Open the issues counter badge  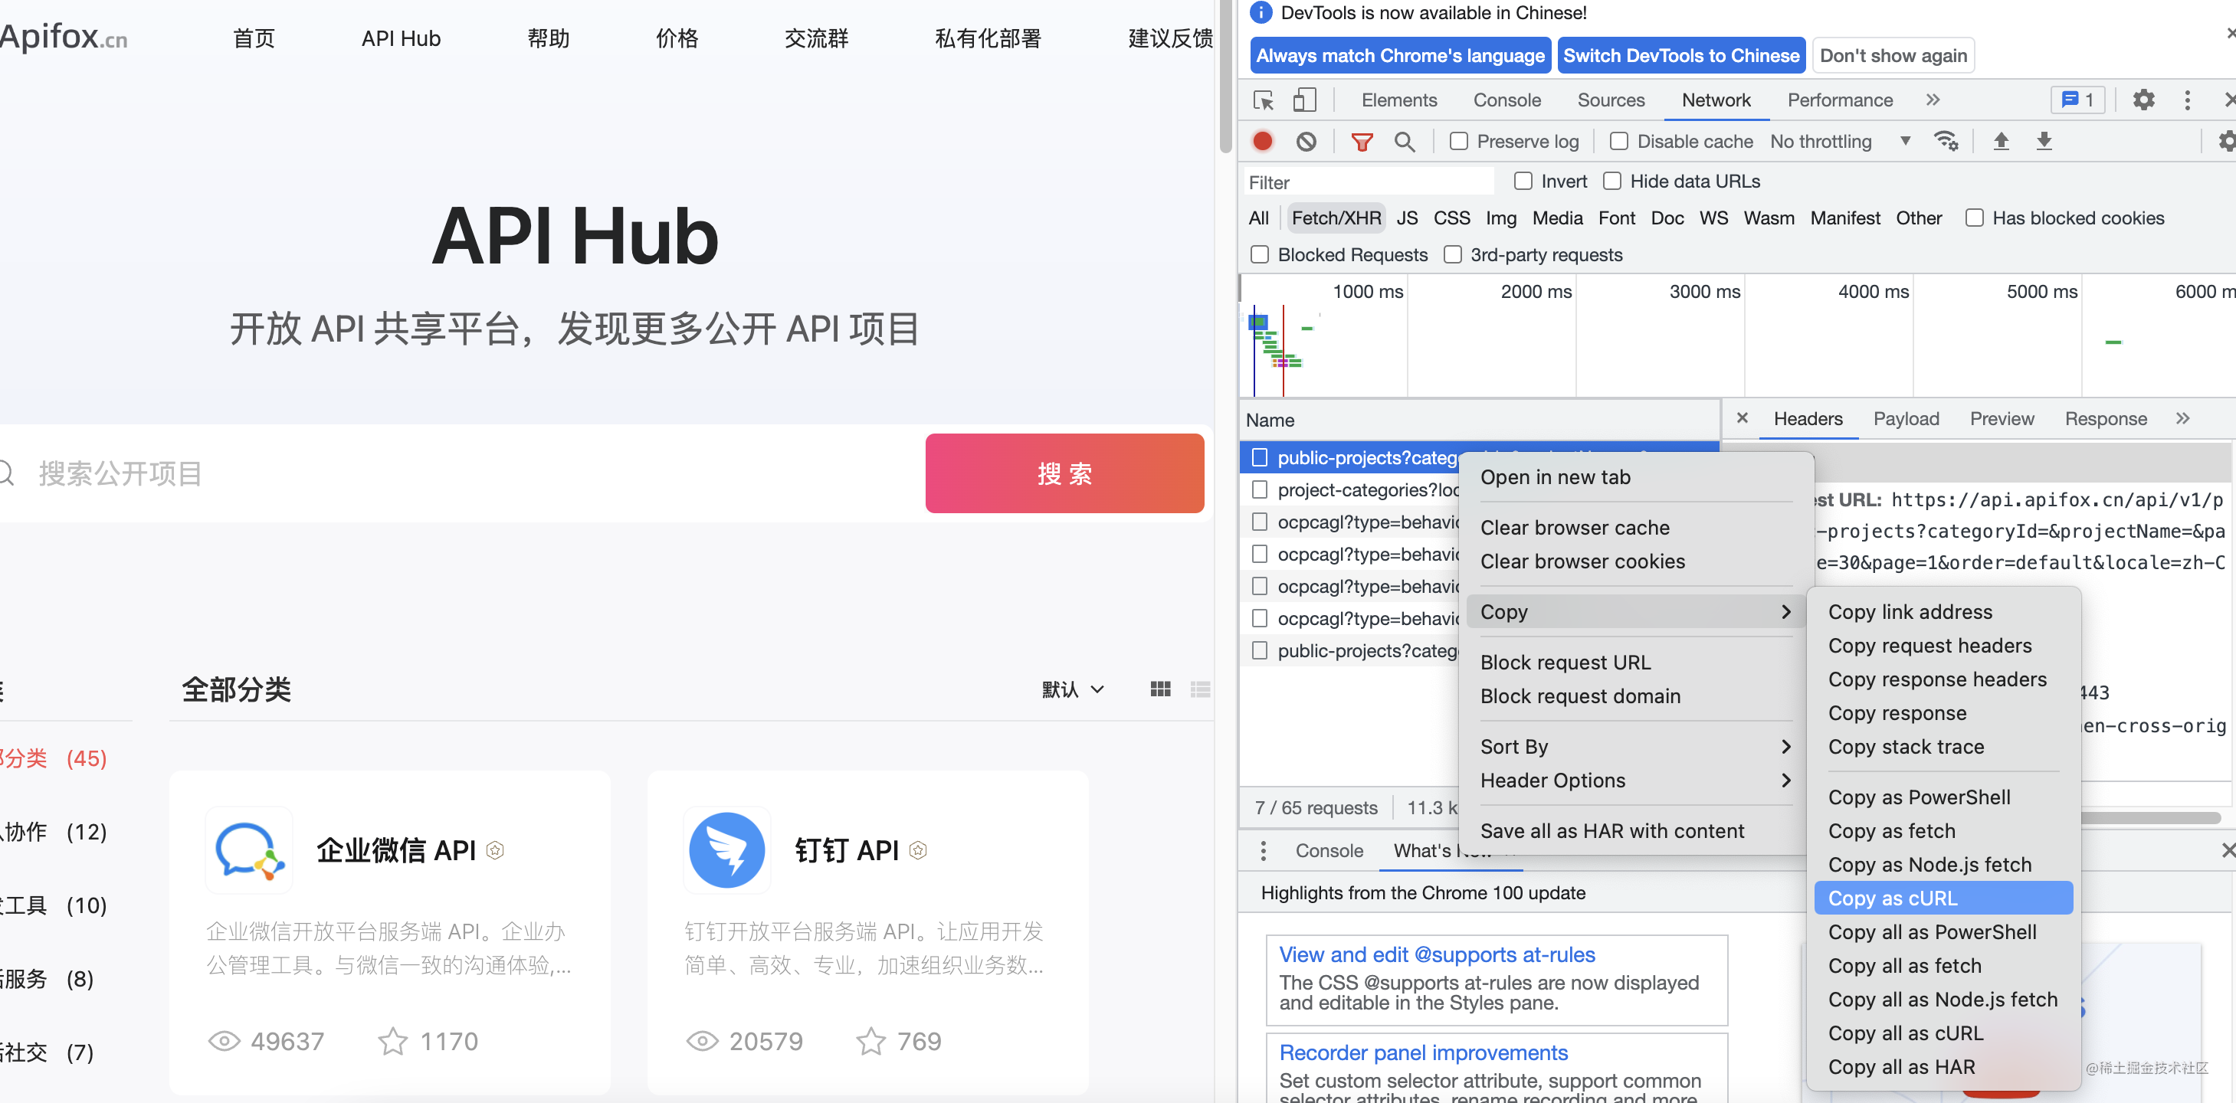click(2077, 100)
